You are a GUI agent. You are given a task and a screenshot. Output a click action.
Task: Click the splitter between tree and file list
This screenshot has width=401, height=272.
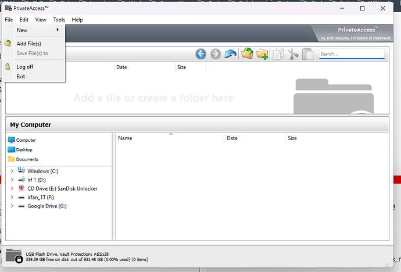point(114,187)
